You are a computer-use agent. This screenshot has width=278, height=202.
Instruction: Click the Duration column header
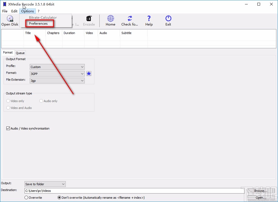click(x=69, y=33)
